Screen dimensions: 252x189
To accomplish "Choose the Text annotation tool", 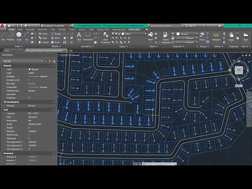I will point(79,36).
